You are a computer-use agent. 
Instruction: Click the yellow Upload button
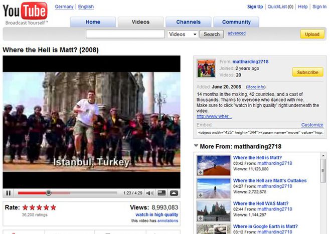pyautogui.click(x=312, y=34)
